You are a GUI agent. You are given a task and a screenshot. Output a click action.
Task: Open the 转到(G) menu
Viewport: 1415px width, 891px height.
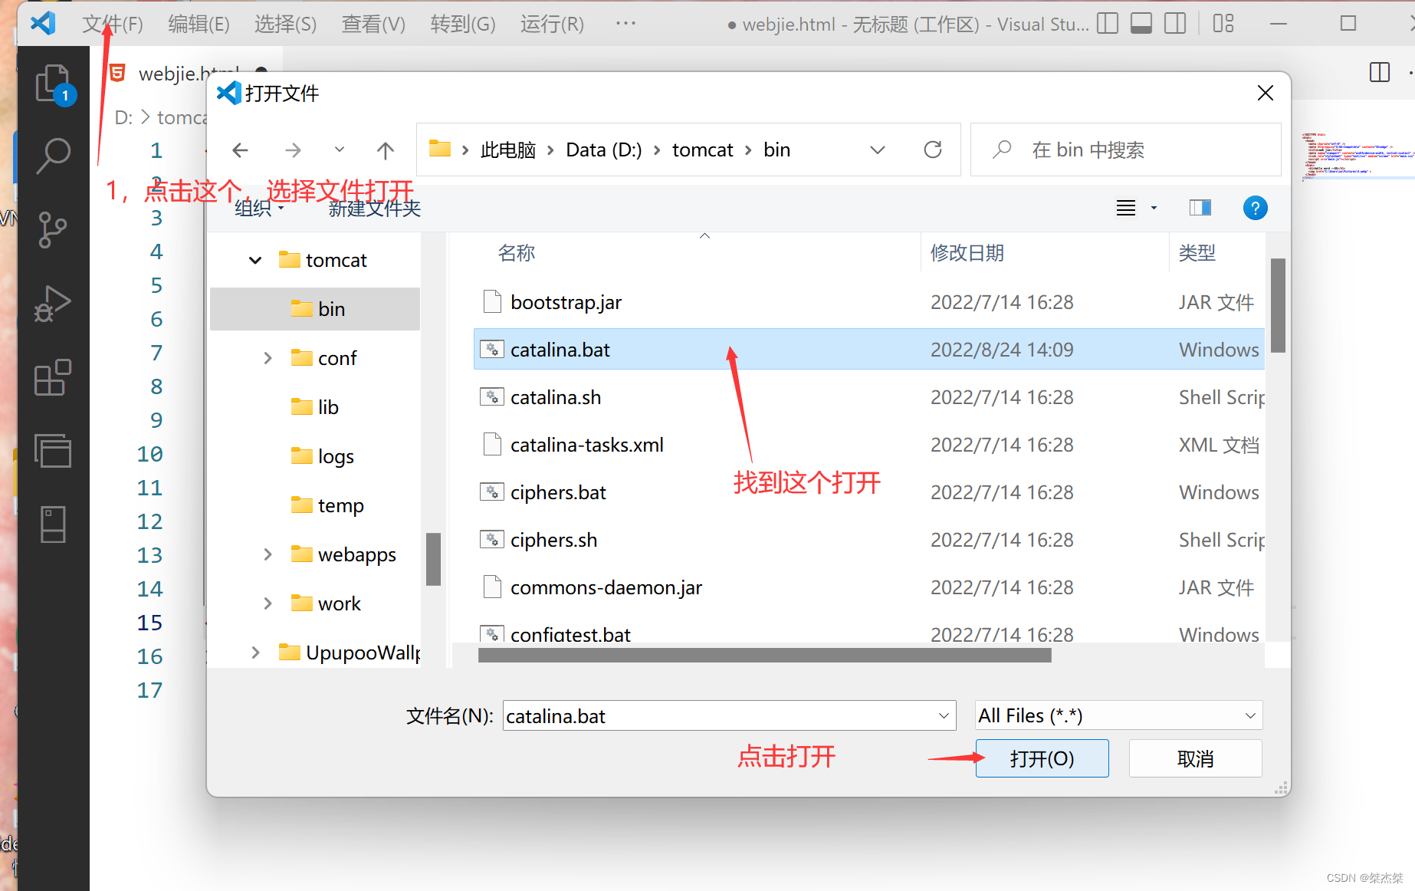(x=463, y=24)
